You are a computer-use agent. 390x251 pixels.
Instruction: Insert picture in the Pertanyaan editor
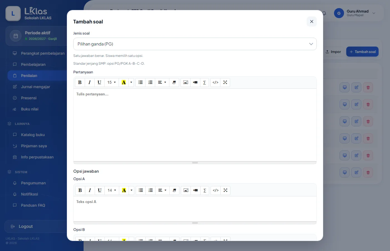tap(186, 82)
